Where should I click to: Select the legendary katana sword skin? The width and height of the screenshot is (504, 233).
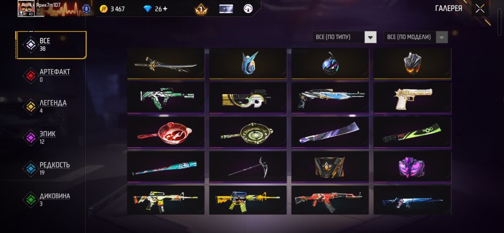[x=166, y=64]
